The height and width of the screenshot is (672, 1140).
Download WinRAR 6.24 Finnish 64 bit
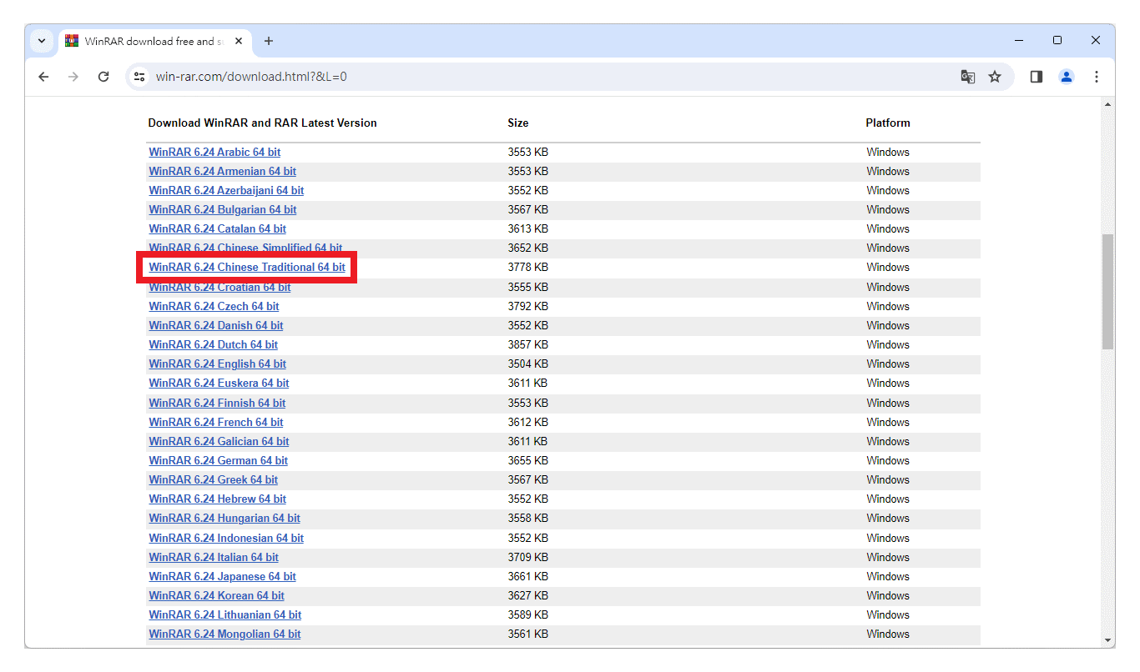217,403
